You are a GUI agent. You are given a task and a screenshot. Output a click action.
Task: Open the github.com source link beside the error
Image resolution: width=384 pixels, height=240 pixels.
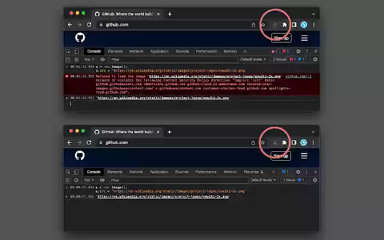click(298, 76)
